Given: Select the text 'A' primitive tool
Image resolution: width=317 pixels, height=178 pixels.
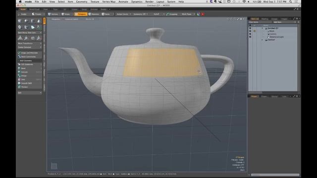Looking at the screenshot, I should click(x=39, y=27).
